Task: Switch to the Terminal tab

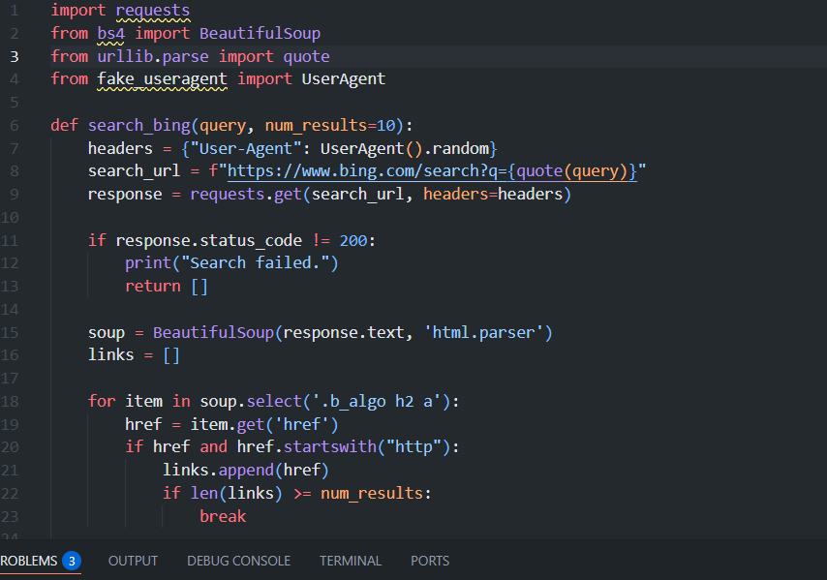Action: 351,561
